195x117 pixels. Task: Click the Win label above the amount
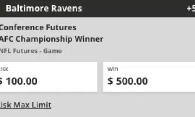point(113,69)
